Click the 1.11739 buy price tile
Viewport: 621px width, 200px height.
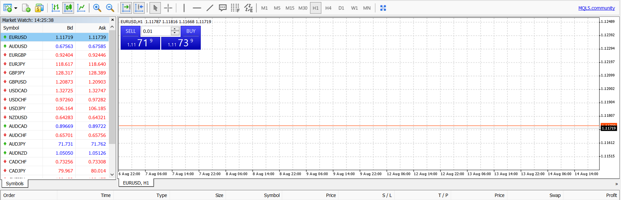(181, 43)
